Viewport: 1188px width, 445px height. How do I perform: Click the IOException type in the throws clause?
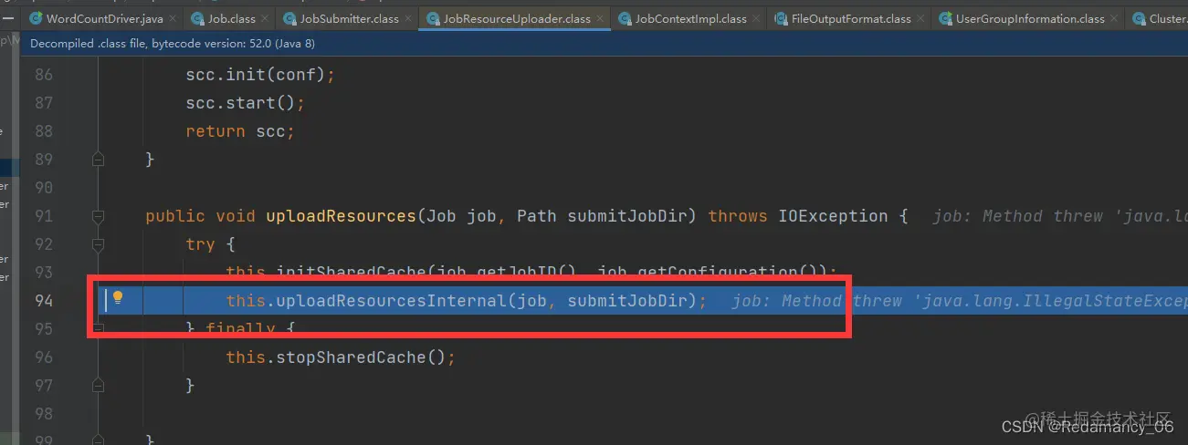pos(833,216)
